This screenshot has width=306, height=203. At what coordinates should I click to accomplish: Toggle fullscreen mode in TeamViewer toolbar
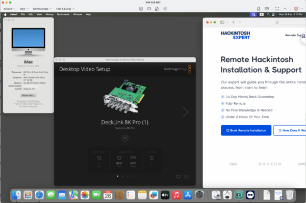pyautogui.click(x=277, y=9)
